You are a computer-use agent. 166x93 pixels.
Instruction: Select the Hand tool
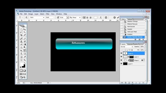click(x=21, y=60)
